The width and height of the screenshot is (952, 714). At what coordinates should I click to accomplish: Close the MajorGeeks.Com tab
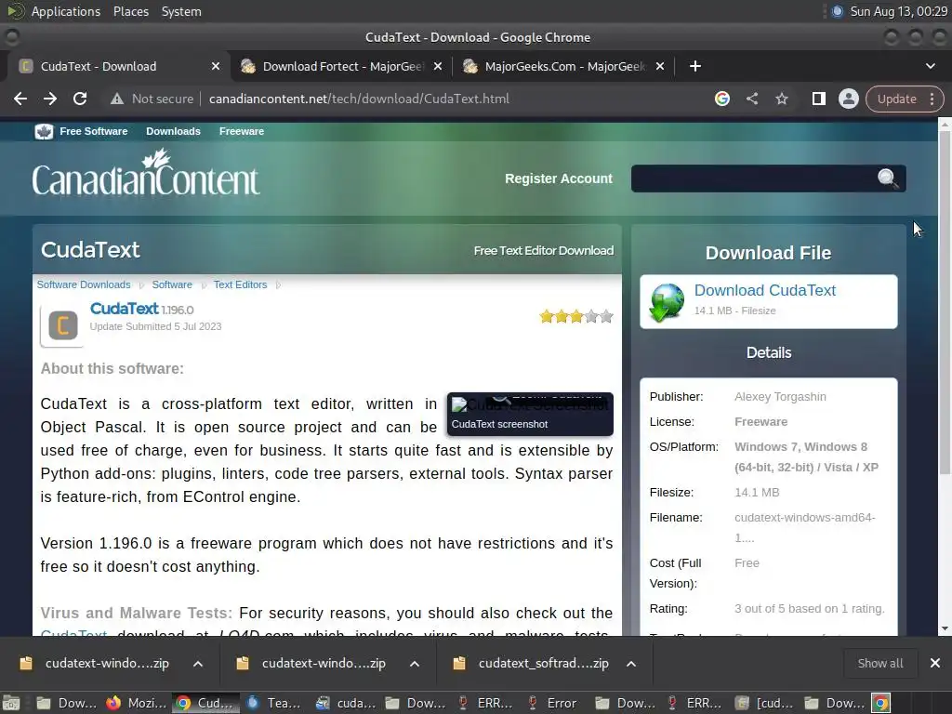(x=660, y=66)
